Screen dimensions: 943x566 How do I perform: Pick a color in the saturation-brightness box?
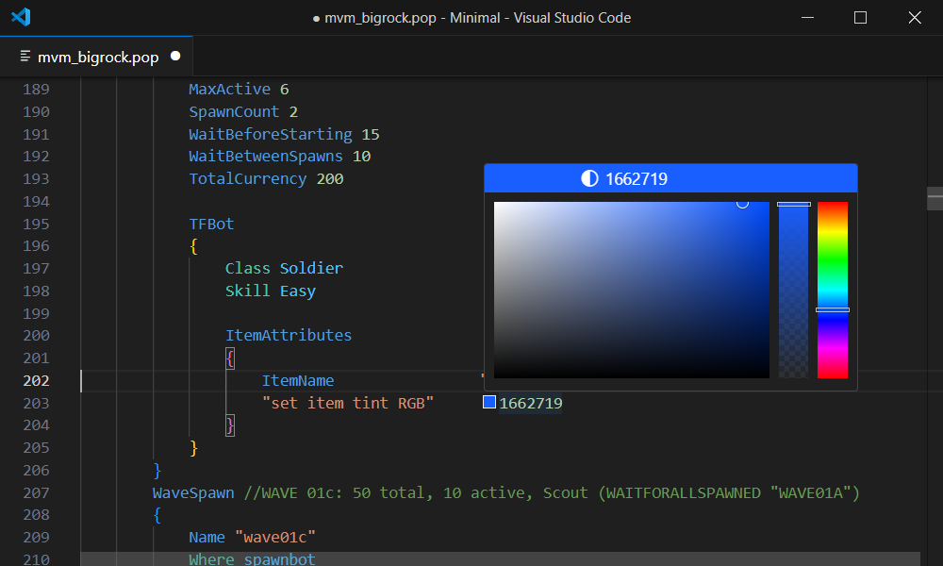632,290
